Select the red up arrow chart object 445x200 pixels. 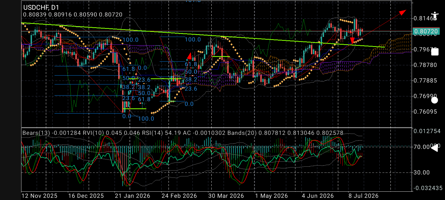tap(189, 56)
